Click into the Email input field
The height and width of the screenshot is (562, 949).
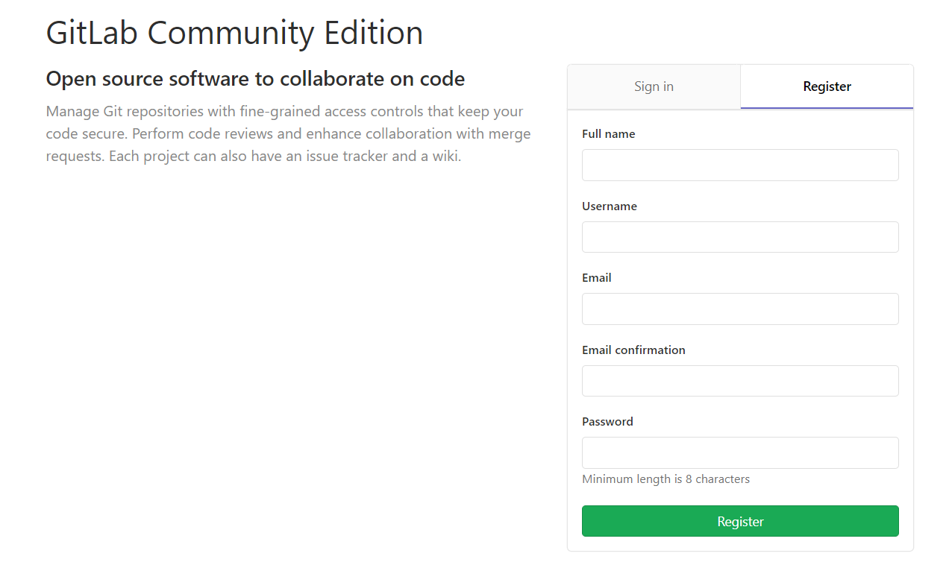[x=740, y=309]
